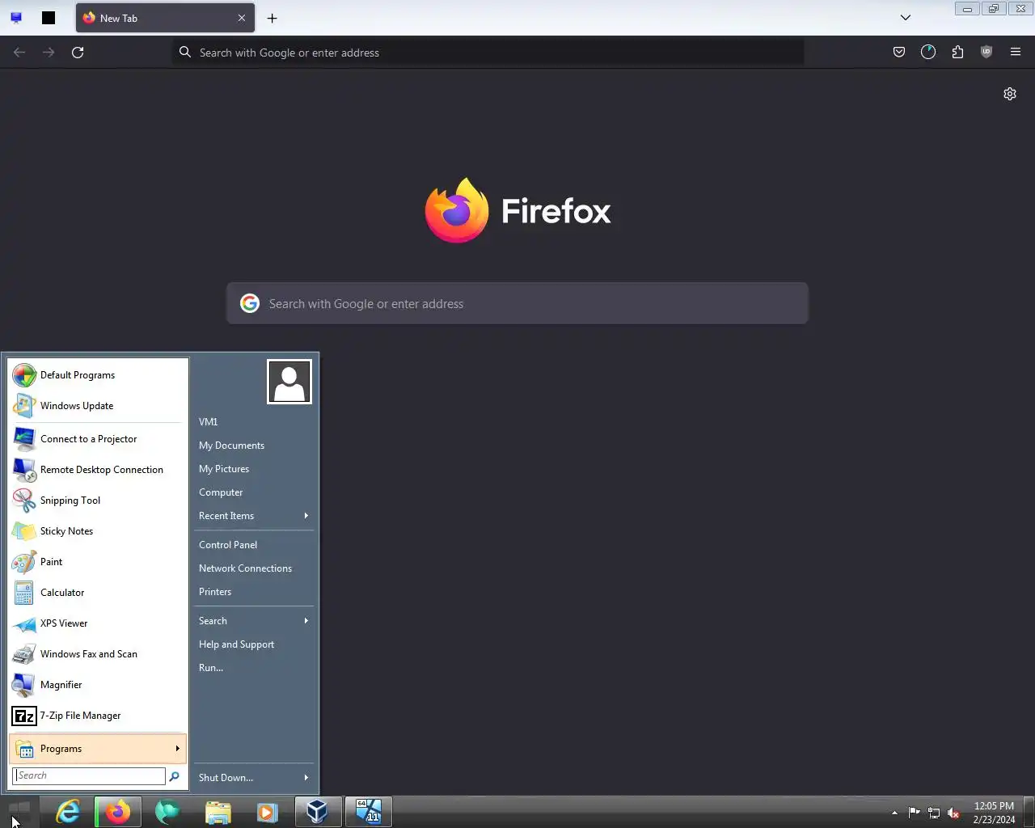
Task: Open Computer from Start menu
Action: tap(254, 492)
